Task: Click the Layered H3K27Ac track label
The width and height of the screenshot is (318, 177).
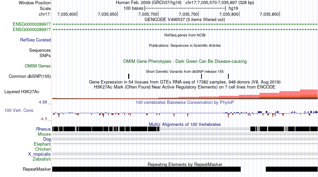Action: point(22,92)
